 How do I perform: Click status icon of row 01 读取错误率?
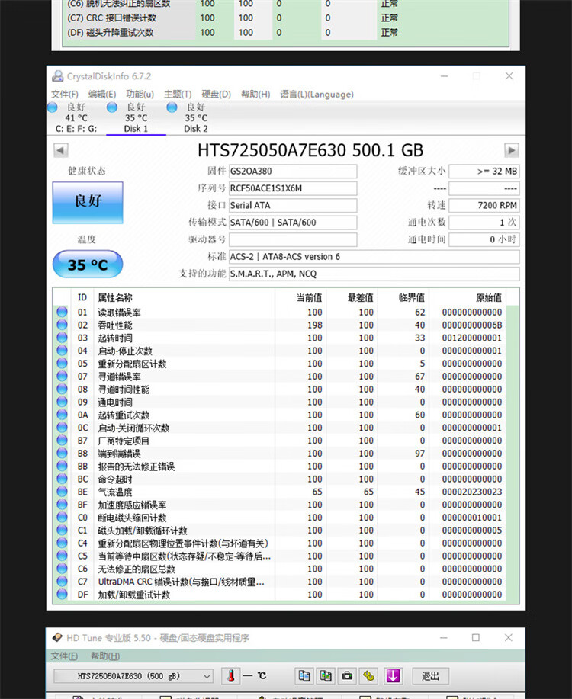click(62, 312)
